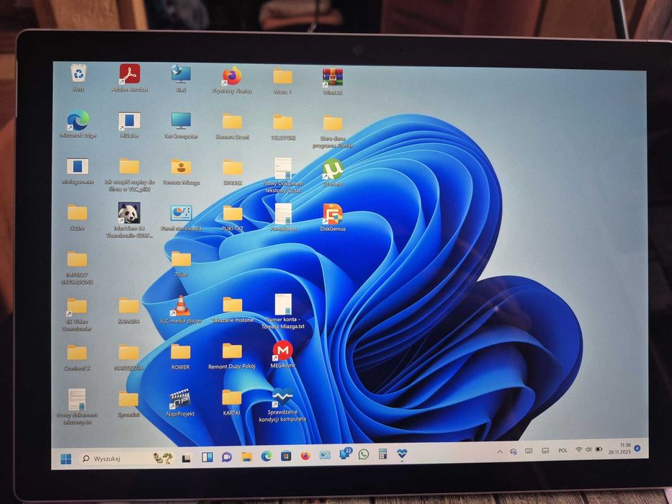Launch Microsoft Edge from the taskbar

[266, 456]
